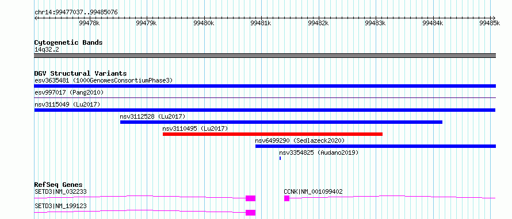This screenshot has height=219, width=512.
Task: Click the nsv3354825 (Audano2019) label
Action: [319, 152]
